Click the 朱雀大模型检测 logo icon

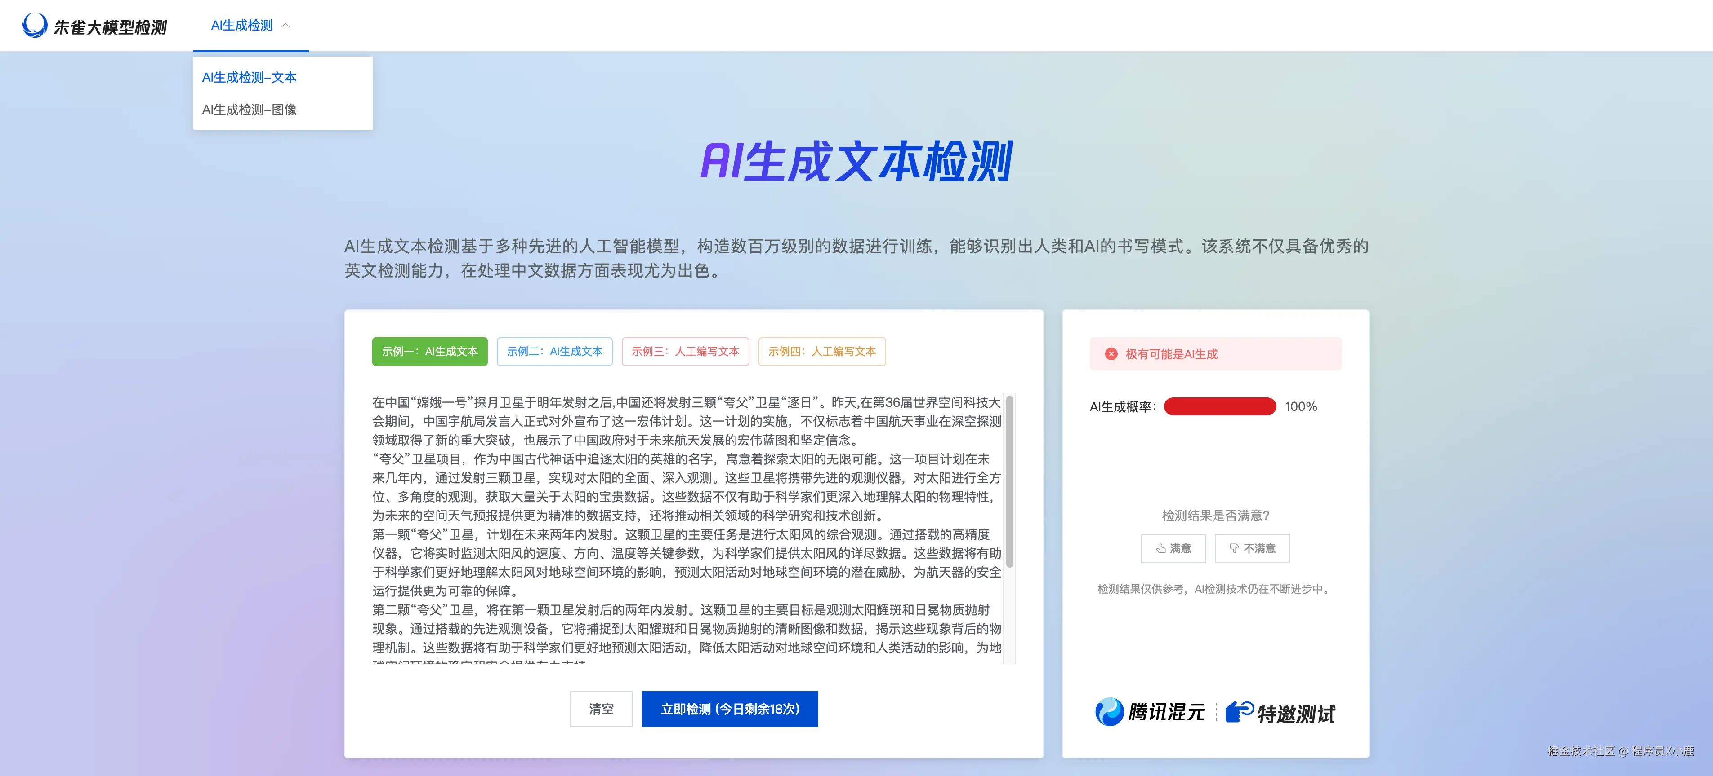tap(35, 25)
